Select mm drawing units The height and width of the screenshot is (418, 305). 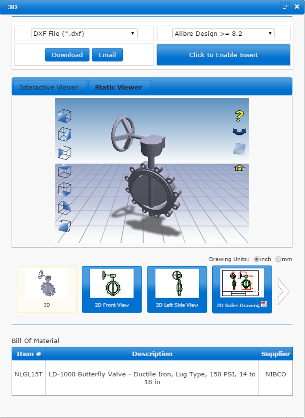tap(278, 259)
